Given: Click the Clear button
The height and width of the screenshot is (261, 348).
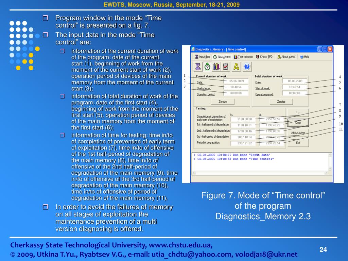Looking at the screenshot, I should [x=298, y=122].
